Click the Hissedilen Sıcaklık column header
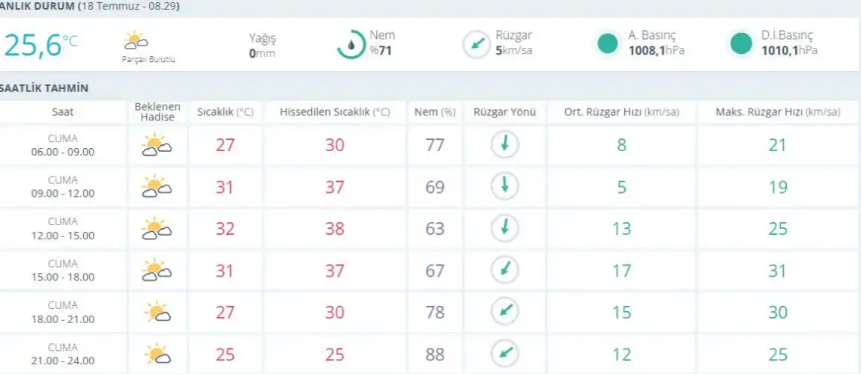861x374 pixels. tap(334, 112)
